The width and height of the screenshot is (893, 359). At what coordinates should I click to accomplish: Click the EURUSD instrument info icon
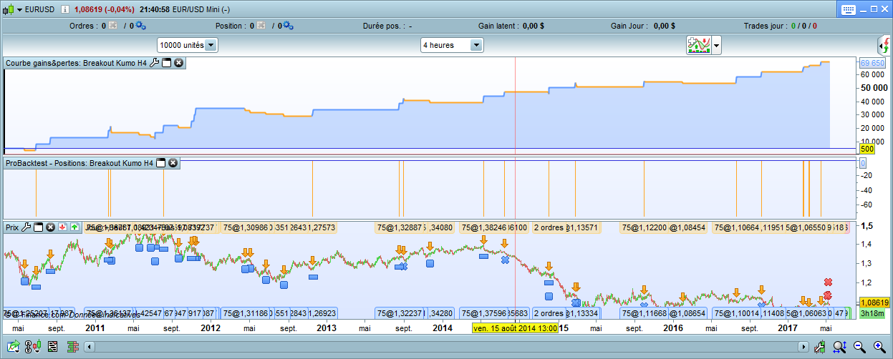click(x=65, y=10)
